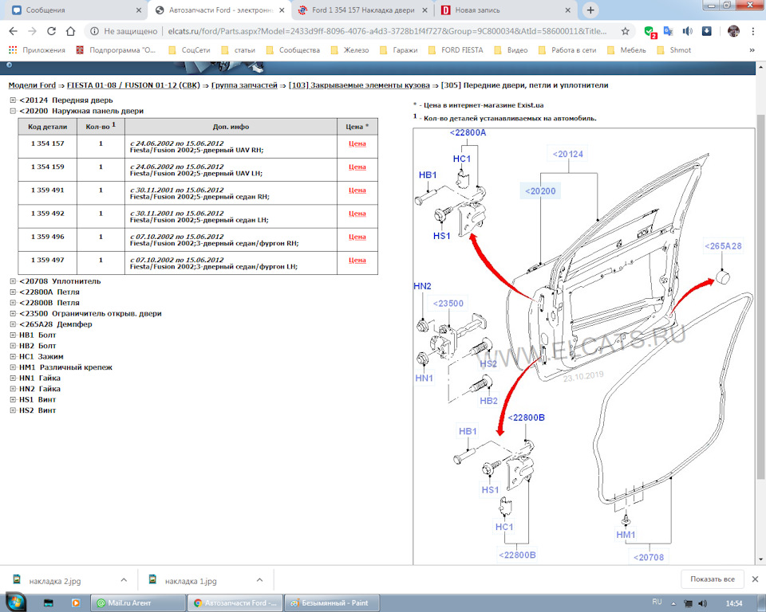Click the Модели Ford breadcrumb link
Screen dimensions: 766x612
(x=31, y=84)
